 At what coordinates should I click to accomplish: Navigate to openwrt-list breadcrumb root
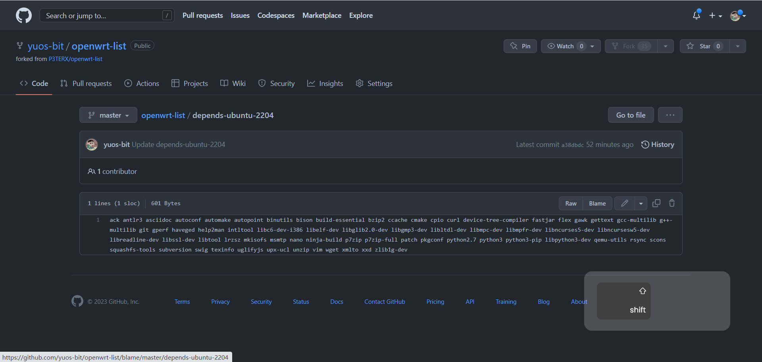163,115
